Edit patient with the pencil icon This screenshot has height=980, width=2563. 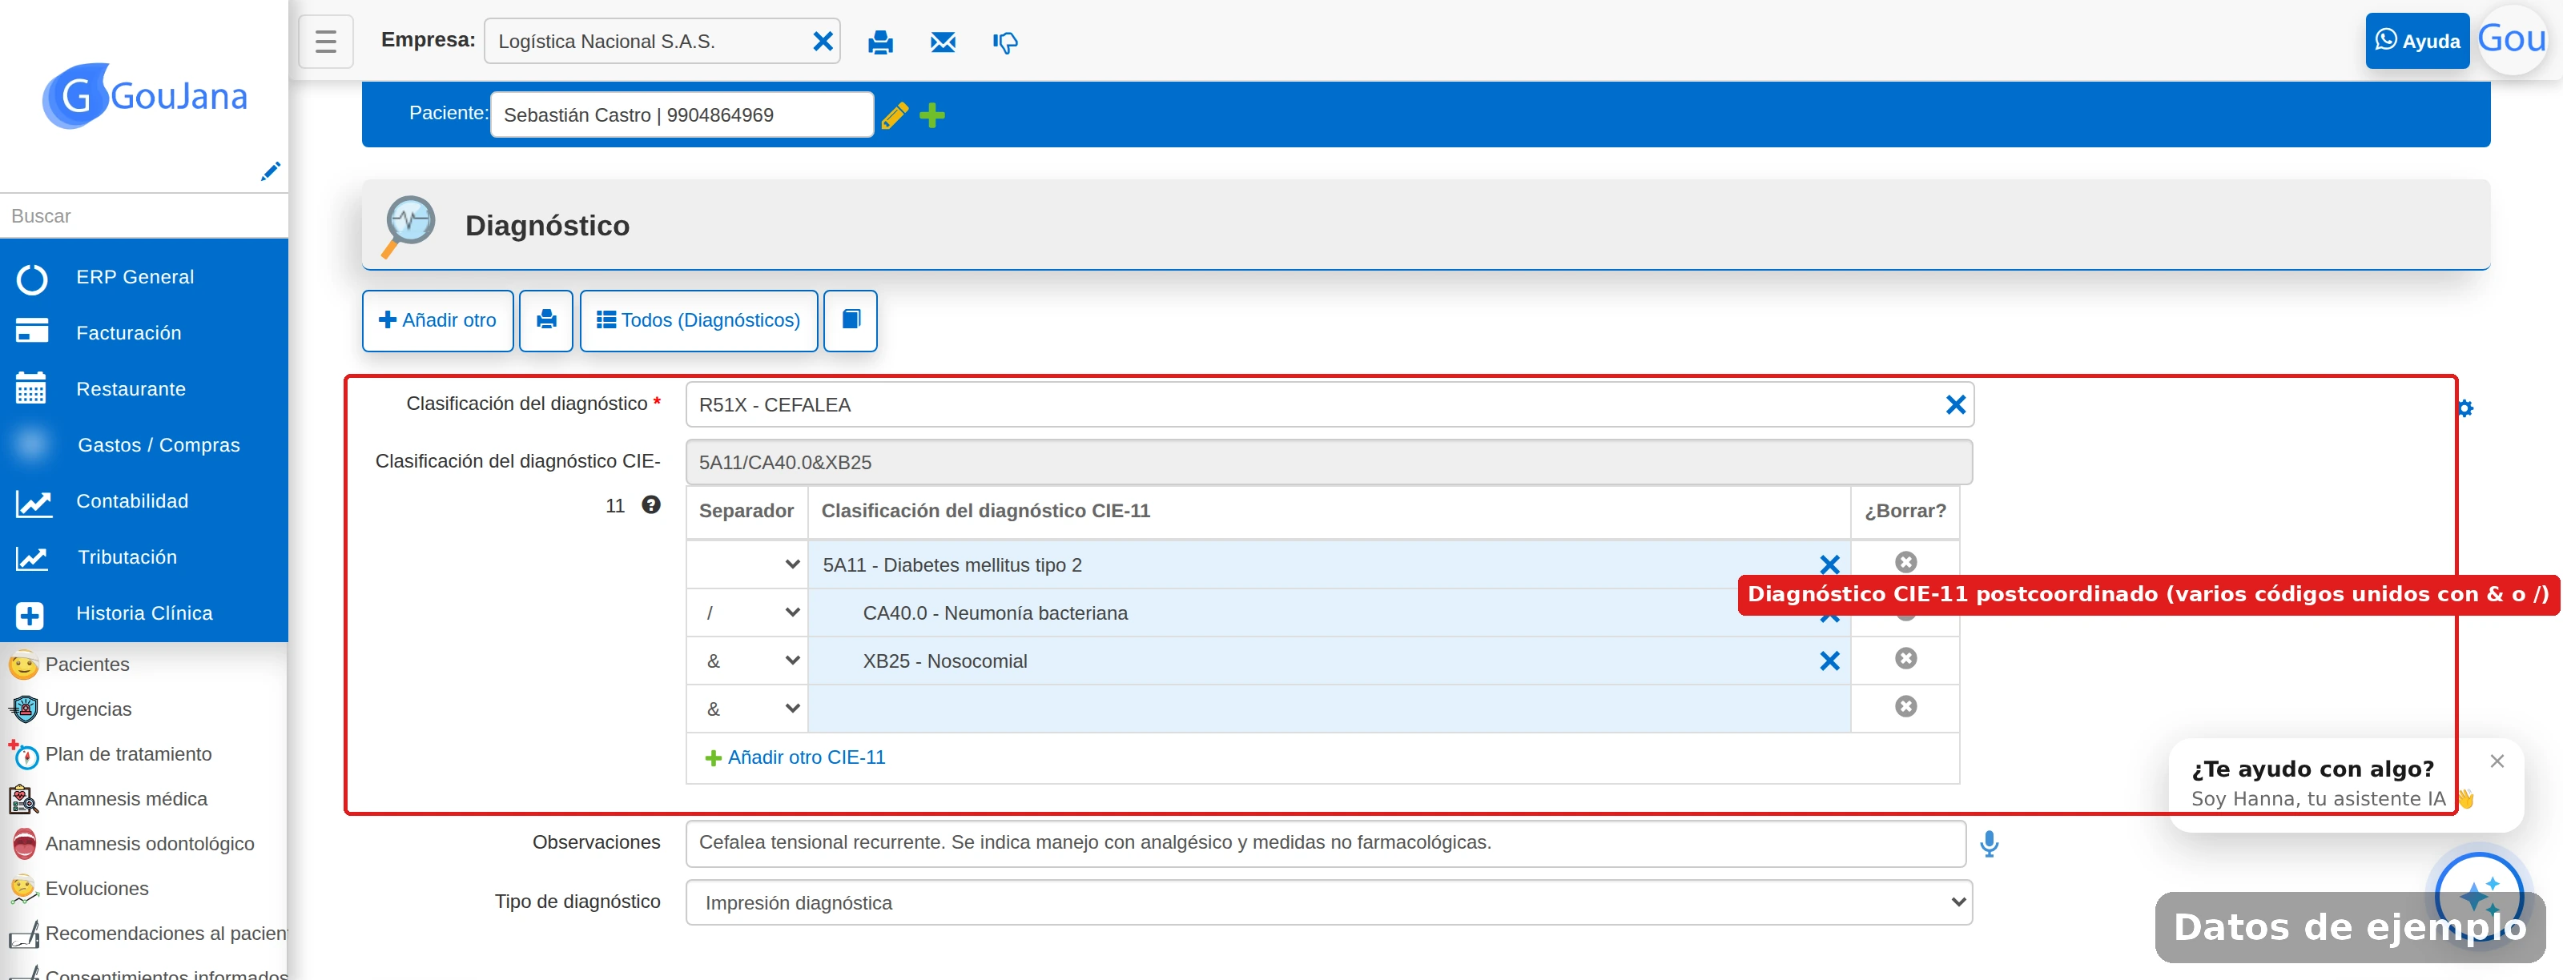click(x=894, y=115)
